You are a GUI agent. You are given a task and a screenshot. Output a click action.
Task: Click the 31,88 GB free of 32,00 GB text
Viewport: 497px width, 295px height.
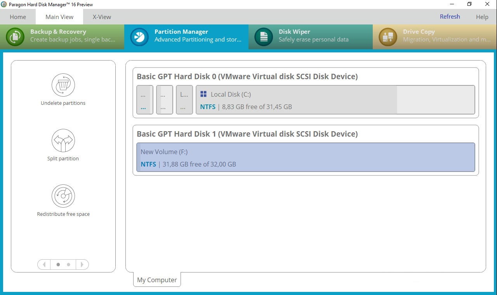tap(199, 164)
